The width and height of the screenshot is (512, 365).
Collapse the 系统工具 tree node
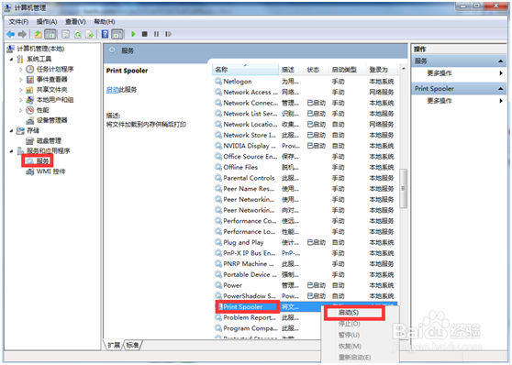pyautogui.click(x=12, y=60)
